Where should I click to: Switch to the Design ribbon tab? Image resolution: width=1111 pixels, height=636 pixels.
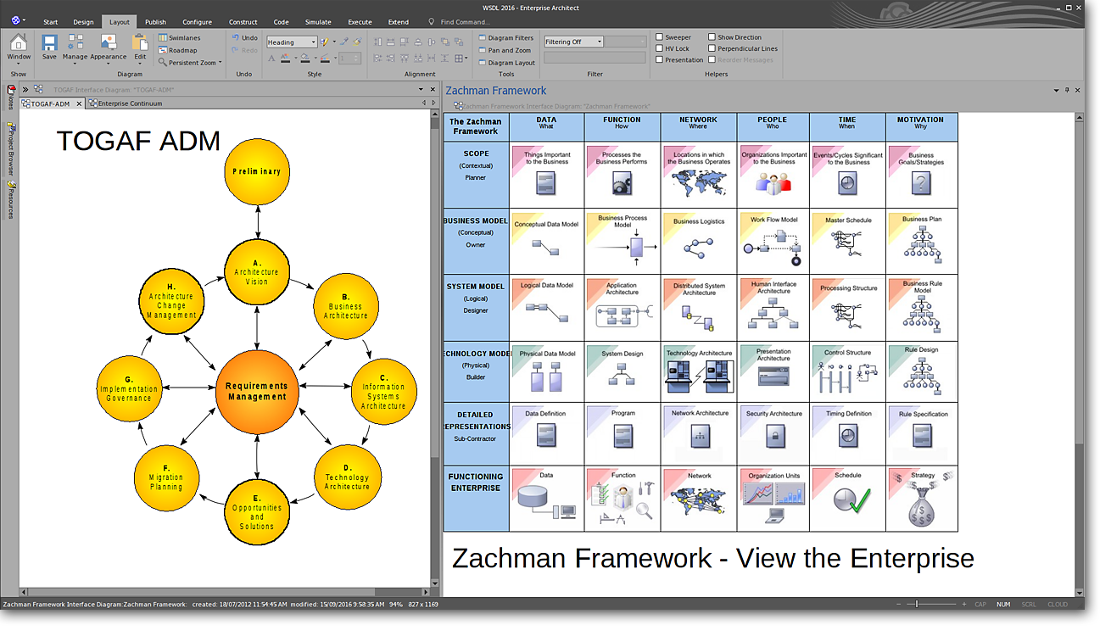click(x=83, y=22)
